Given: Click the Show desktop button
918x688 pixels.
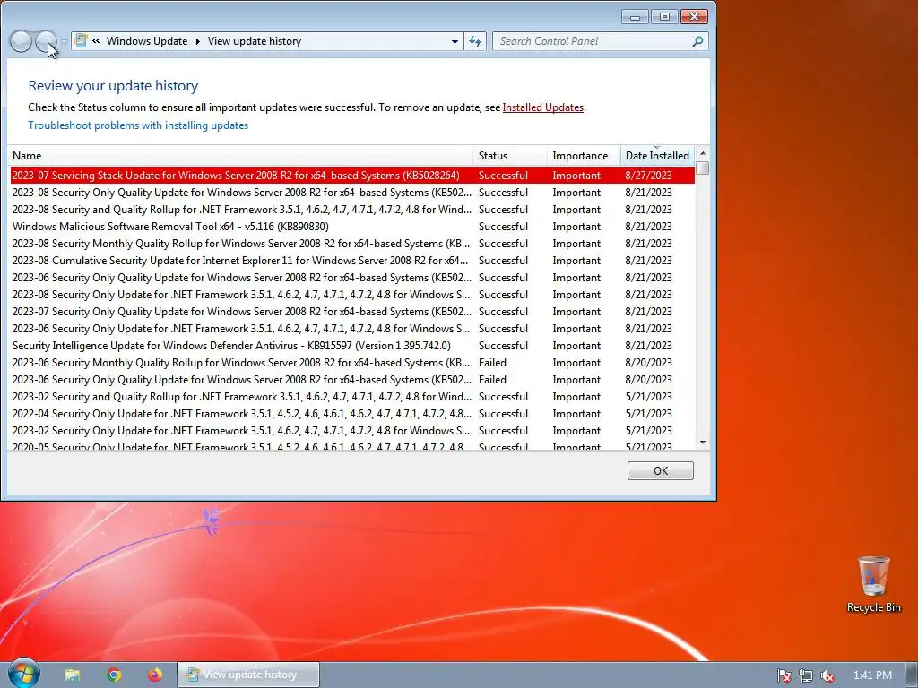Looking at the screenshot, I should 912,675.
